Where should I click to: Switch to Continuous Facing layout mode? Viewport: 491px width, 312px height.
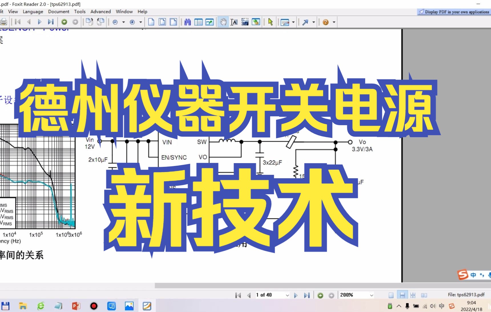413,295
